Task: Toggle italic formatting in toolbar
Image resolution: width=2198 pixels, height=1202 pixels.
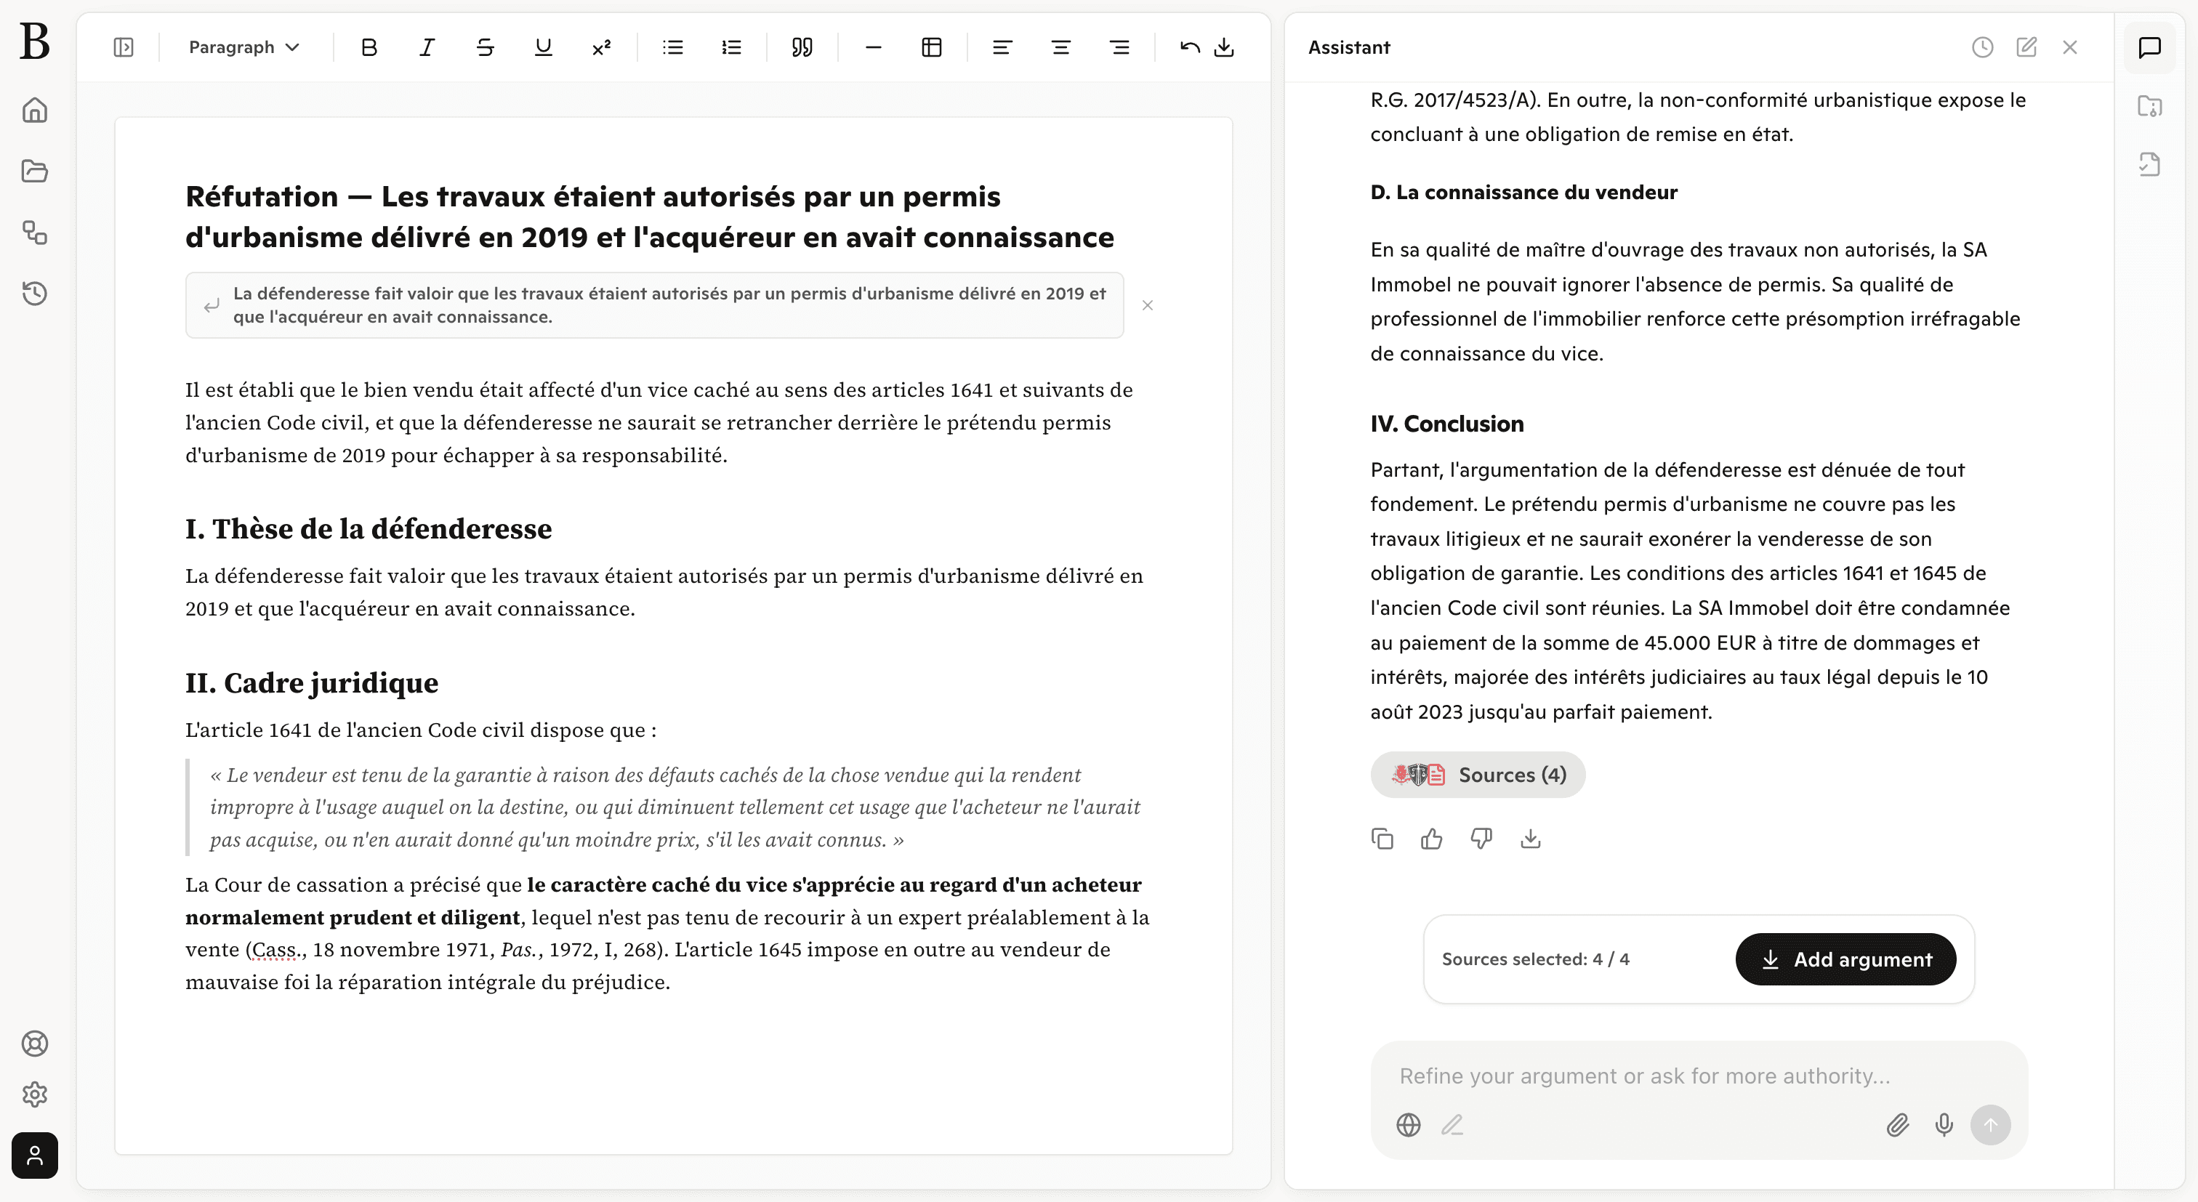Action: (427, 48)
